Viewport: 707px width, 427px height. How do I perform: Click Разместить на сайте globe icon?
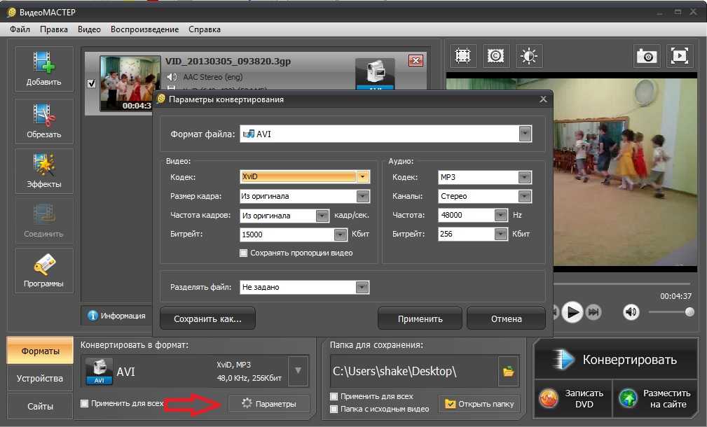[x=628, y=398]
